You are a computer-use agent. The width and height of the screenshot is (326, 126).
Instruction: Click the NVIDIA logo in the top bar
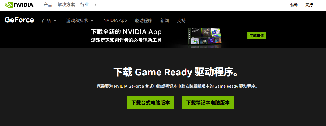pos(19,5)
